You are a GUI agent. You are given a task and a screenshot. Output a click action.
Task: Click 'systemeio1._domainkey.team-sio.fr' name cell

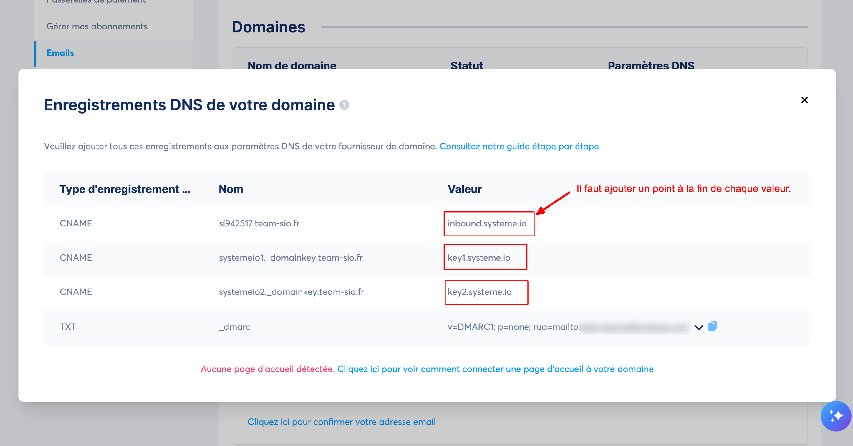291,258
